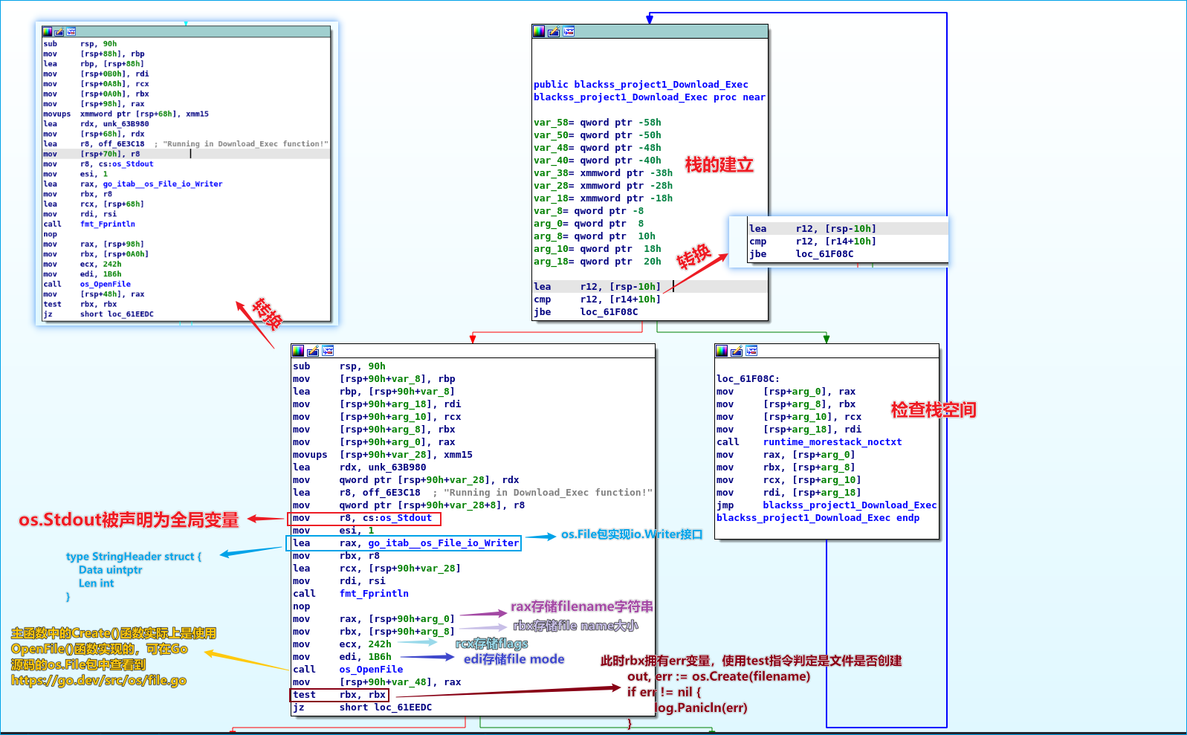This screenshot has width=1187, height=735.
Task: Click the public blackss_project1_Download_Exec declaration
Action: click(x=640, y=85)
